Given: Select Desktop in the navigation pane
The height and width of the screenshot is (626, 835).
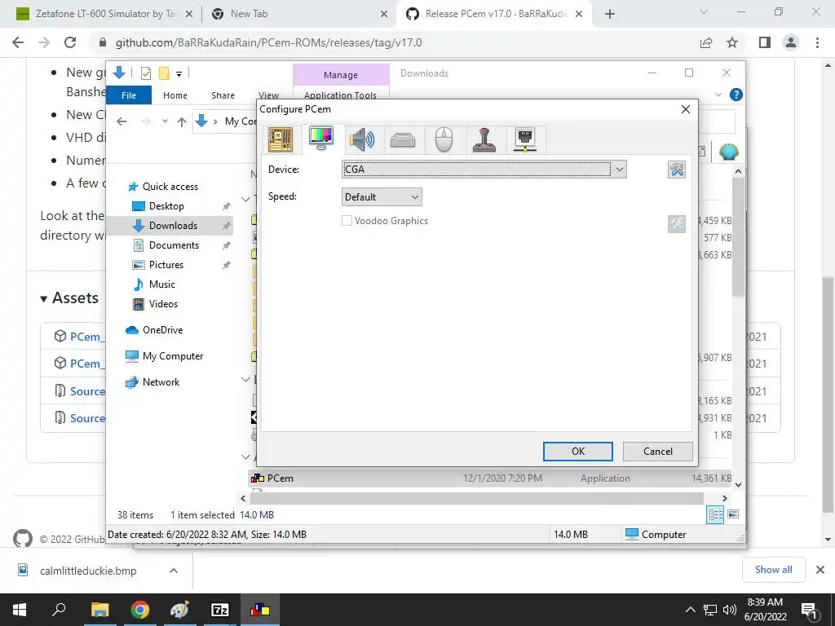Looking at the screenshot, I should click(x=166, y=206).
